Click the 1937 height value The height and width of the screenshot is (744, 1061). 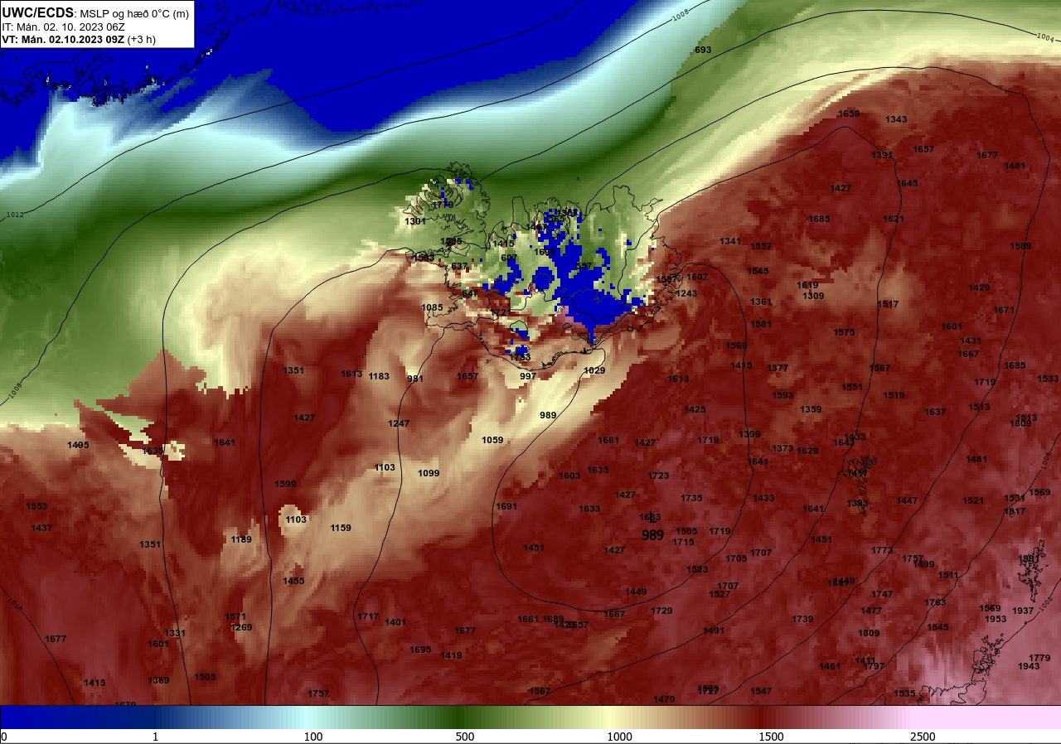tap(1023, 611)
